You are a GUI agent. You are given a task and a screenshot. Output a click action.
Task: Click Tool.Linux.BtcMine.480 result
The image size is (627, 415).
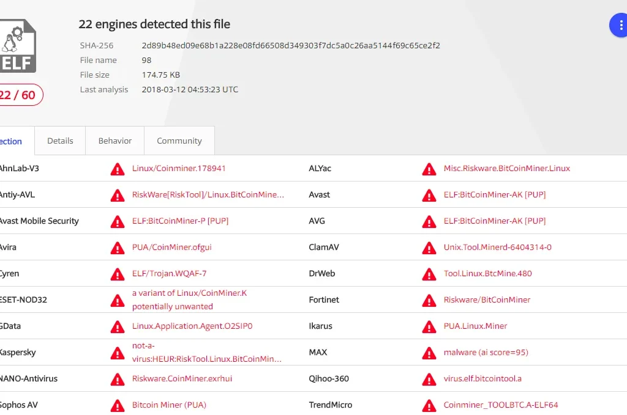pos(488,274)
